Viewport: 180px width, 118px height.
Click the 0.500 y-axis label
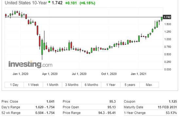(168, 54)
